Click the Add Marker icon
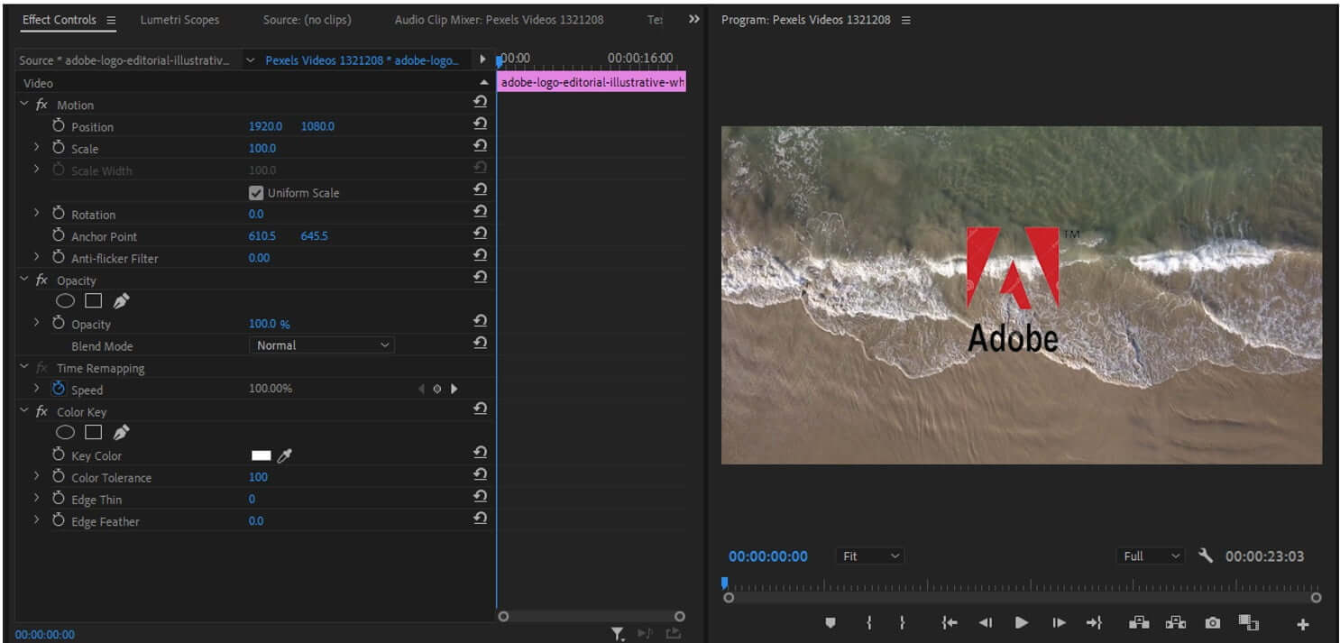Image resolution: width=1340 pixels, height=643 pixels. [830, 622]
